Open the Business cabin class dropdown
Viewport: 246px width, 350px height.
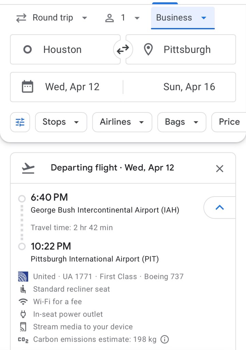click(182, 18)
